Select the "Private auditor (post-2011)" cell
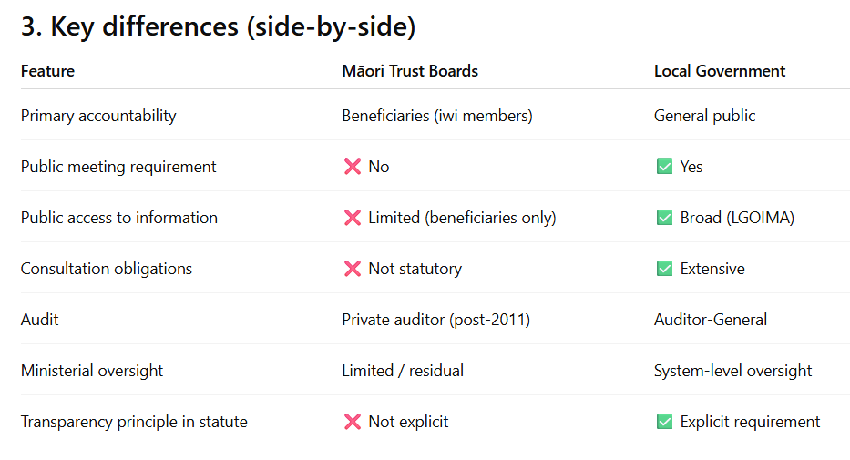This screenshot has width=850, height=460. (x=435, y=320)
